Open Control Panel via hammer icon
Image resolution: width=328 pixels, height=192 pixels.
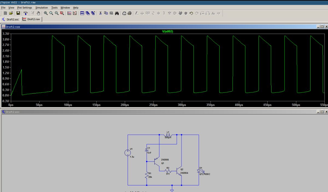coord(26,13)
